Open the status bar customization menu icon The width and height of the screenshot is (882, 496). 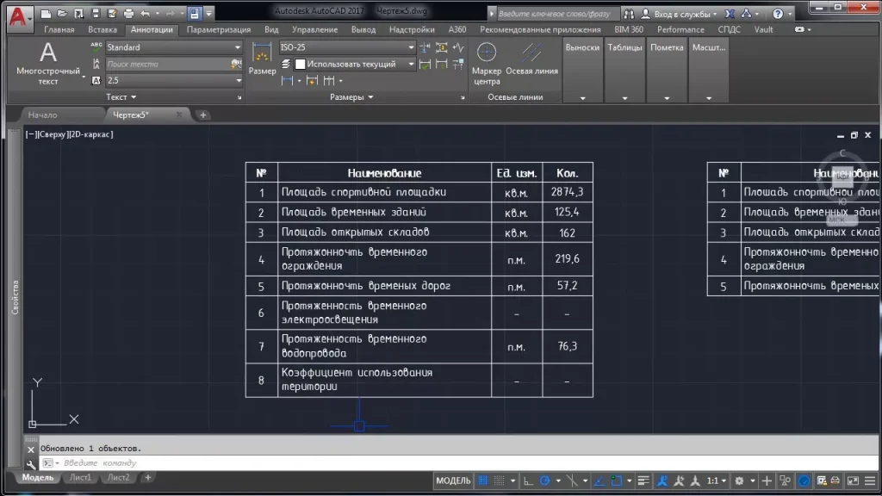pyautogui.click(x=869, y=480)
